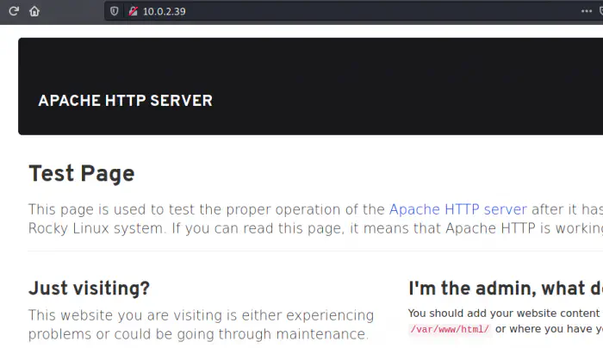Click 'This website you are visiting' paragraph
The image size is (603, 348).
pyautogui.click(x=201, y=315)
